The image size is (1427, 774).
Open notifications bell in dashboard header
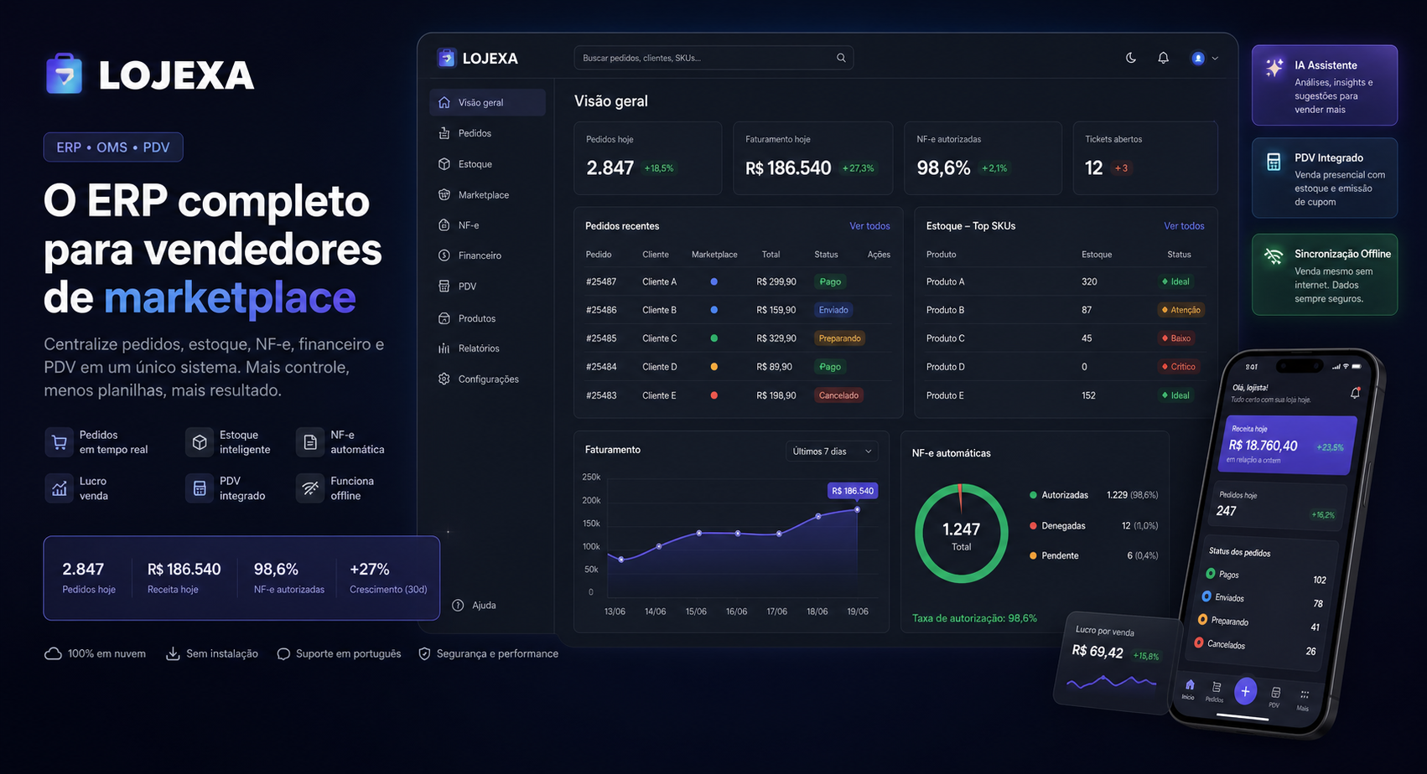click(1163, 58)
